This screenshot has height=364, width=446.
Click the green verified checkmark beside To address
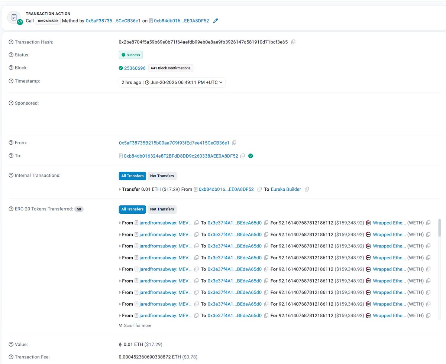(251, 156)
